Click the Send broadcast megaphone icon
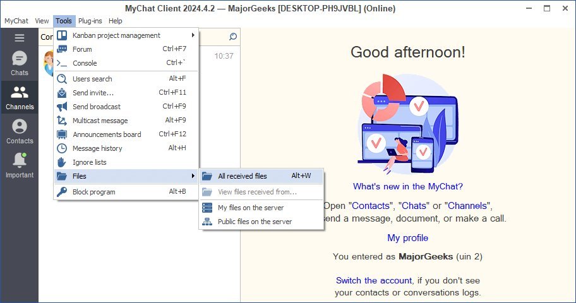Viewport: 576px width, 303px height. [x=62, y=107]
